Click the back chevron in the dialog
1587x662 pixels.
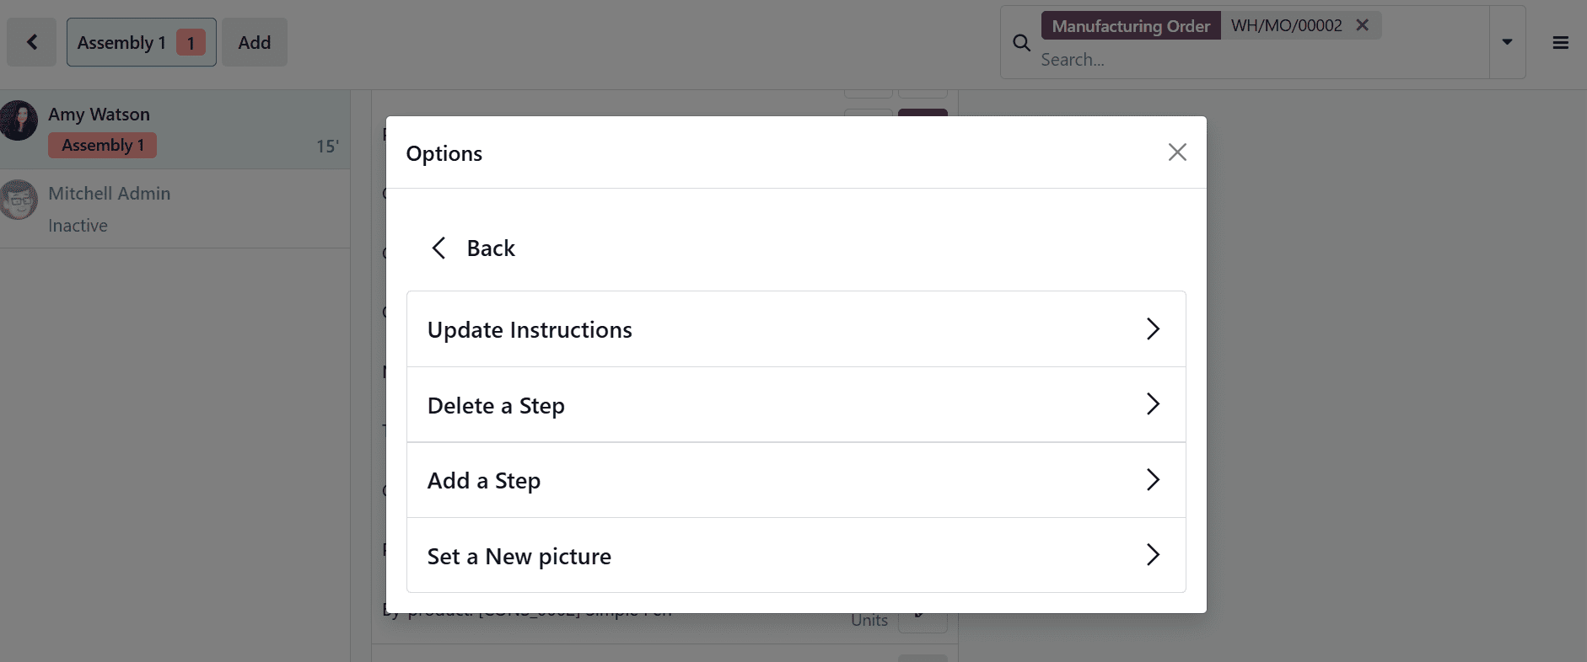(x=438, y=248)
